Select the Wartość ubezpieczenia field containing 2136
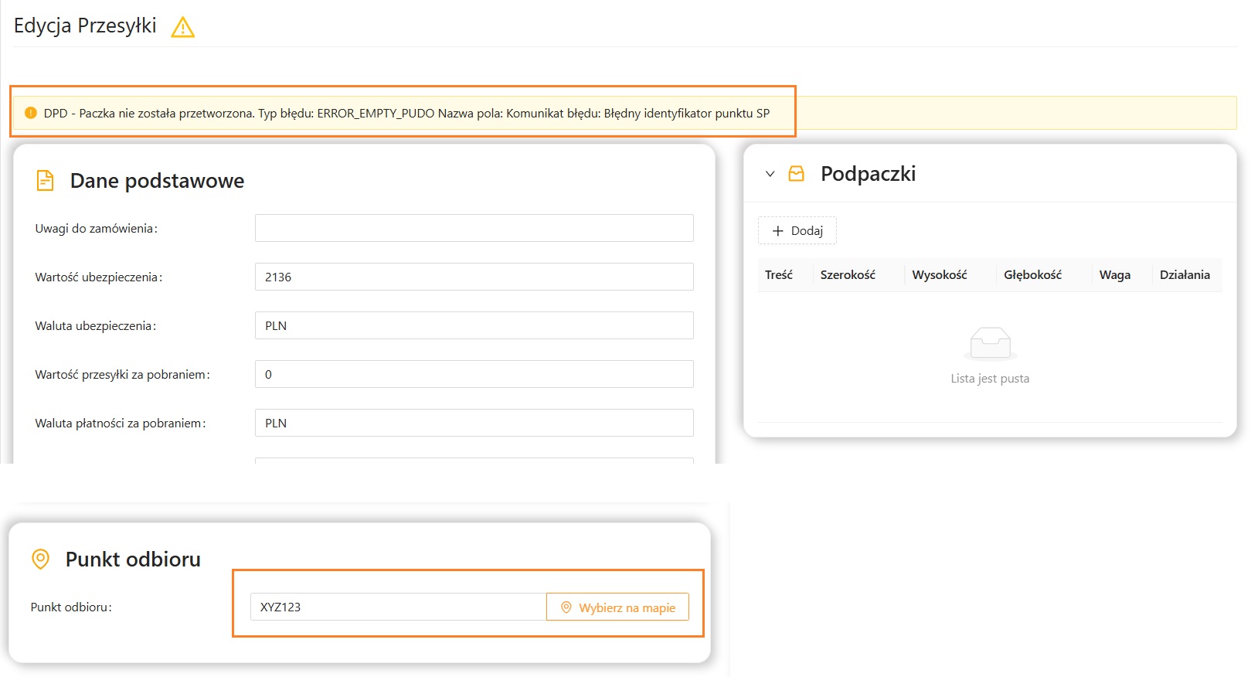1251x694 pixels. (474, 277)
